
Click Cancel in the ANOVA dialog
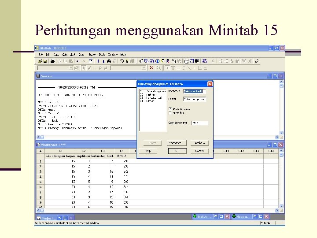[199, 151]
